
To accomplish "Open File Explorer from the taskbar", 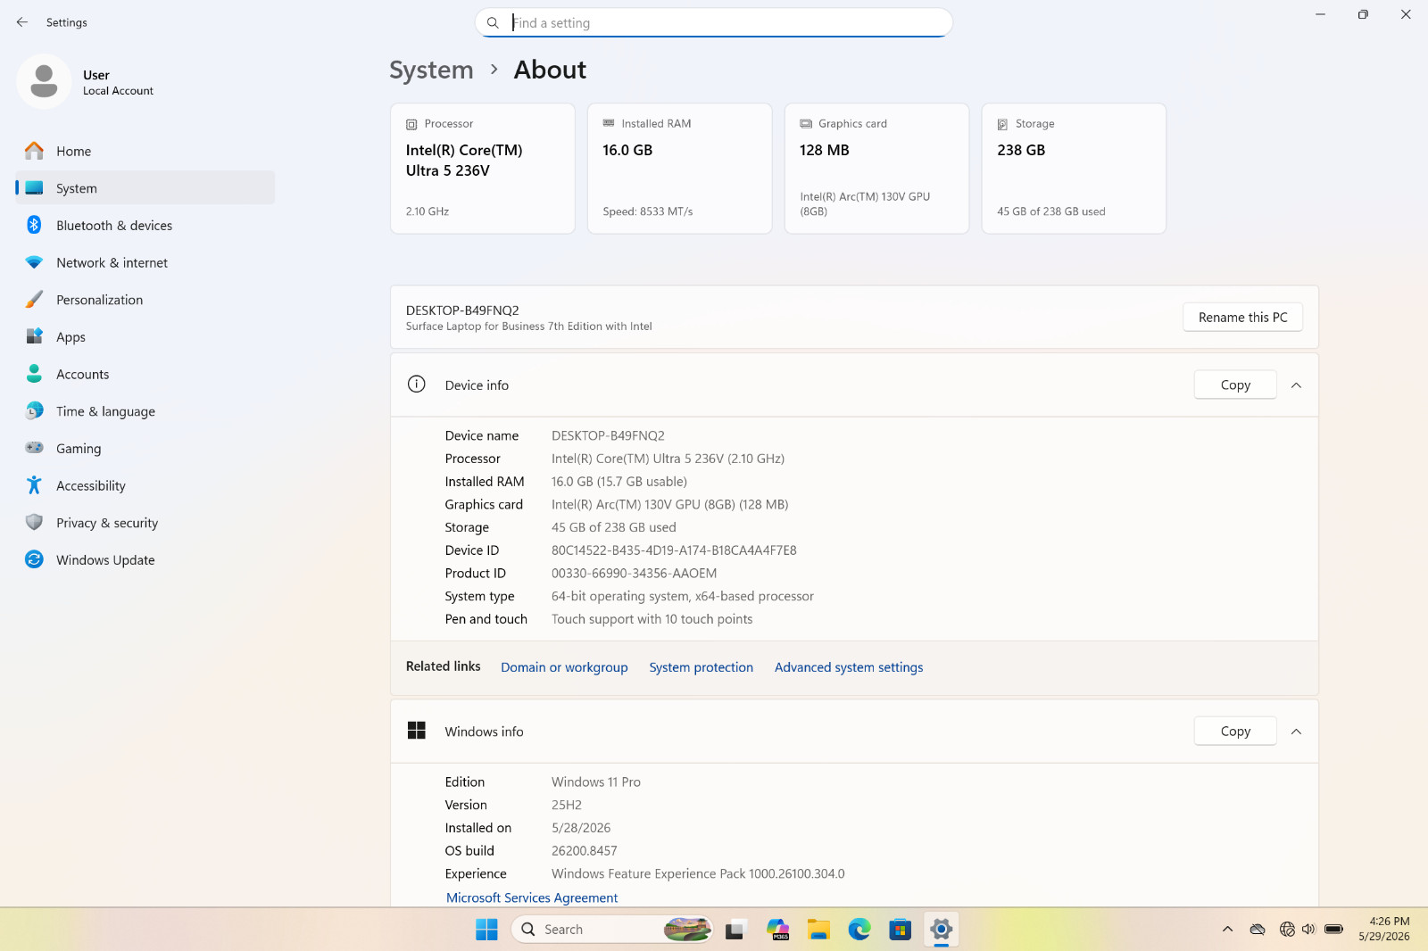I will pos(818,930).
